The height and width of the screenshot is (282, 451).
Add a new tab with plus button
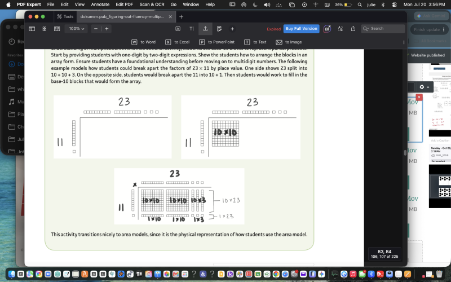click(181, 17)
